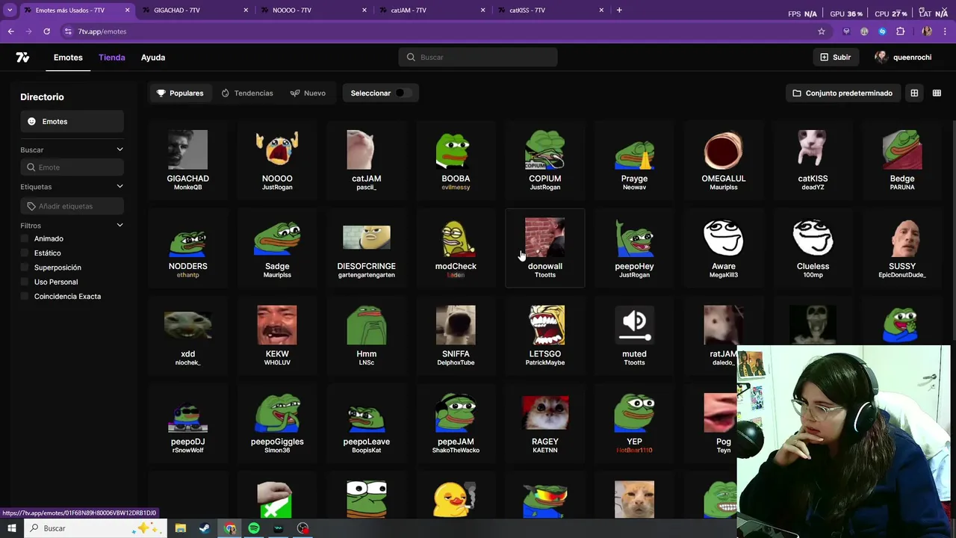Open the peepoGiggles emote
956x538 pixels.
(277, 424)
